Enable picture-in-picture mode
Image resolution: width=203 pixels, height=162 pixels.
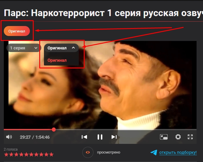[x=163, y=137]
